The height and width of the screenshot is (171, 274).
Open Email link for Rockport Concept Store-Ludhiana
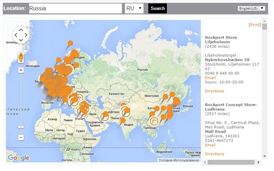pos(210,145)
